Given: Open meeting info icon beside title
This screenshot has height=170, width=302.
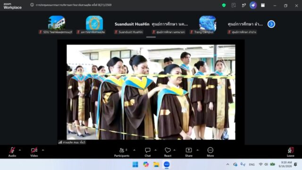Looking at the screenshot, I should (32, 5).
